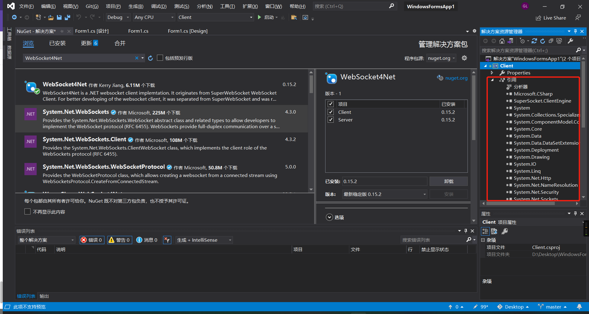
Task: Select System.Net.WebSockets.Client package row
Action: coord(162,146)
